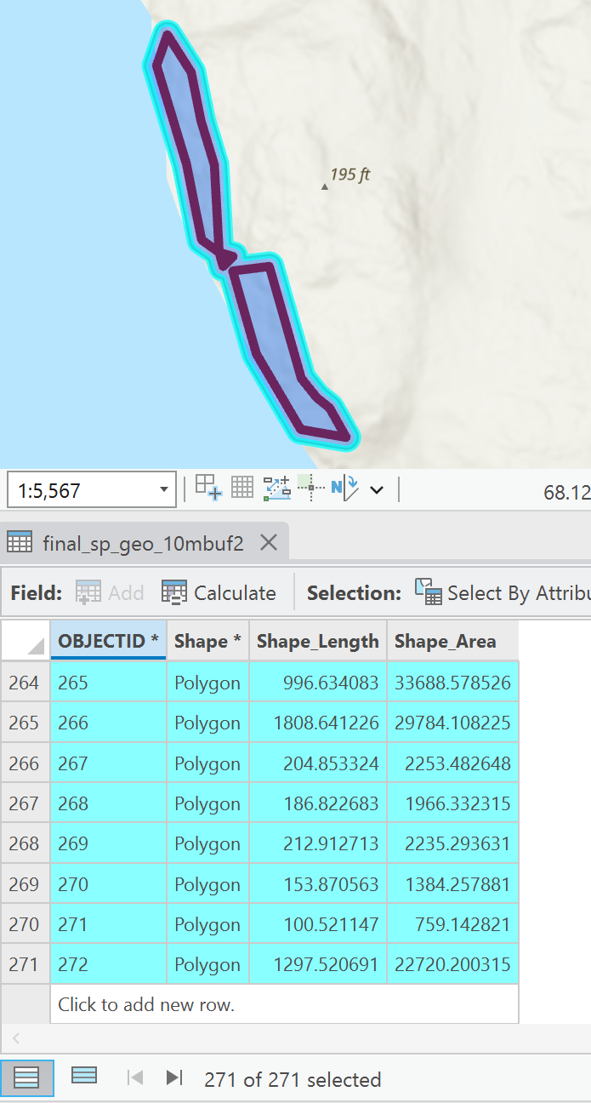Image resolution: width=591 pixels, height=1103 pixels.
Task: Click the Shape_Area column header
Action: click(x=445, y=641)
